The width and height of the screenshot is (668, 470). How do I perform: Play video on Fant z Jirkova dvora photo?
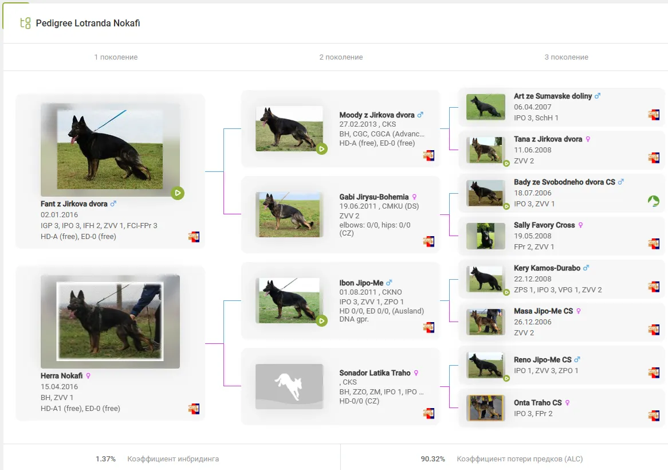point(178,193)
